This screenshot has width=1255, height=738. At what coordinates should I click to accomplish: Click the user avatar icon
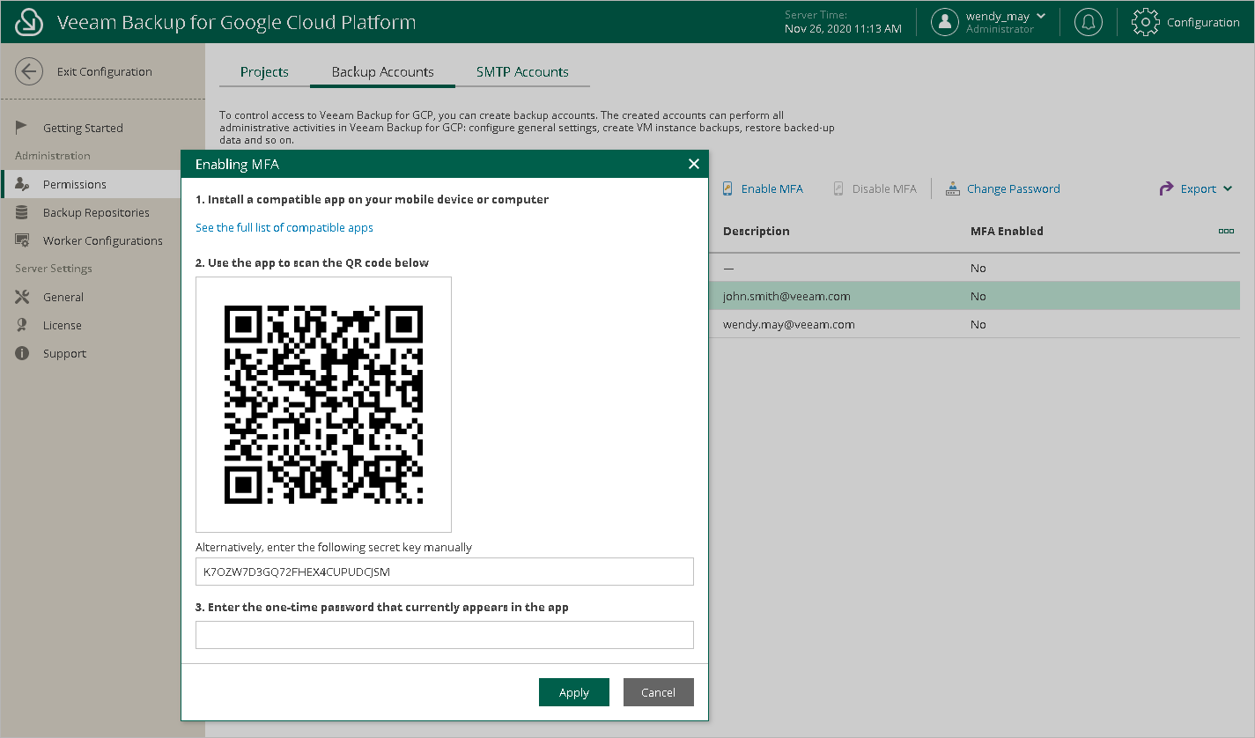(945, 22)
